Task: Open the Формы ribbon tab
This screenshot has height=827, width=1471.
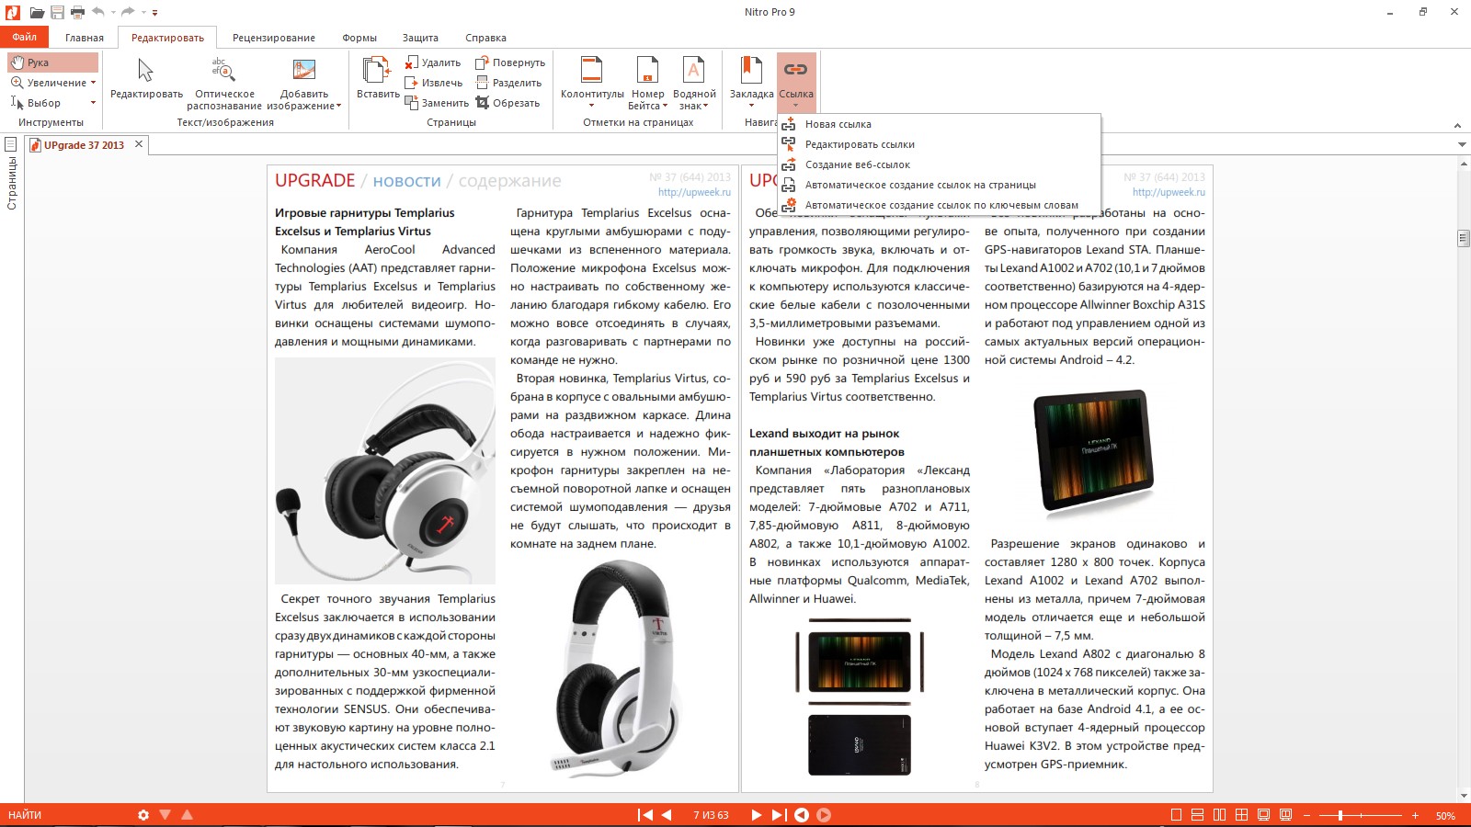Action: pyautogui.click(x=359, y=38)
